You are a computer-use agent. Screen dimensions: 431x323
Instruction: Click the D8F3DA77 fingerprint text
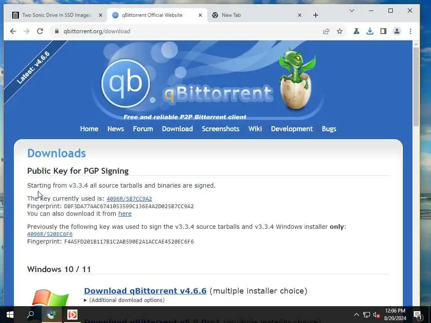pyautogui.click(x=129, y=206)
